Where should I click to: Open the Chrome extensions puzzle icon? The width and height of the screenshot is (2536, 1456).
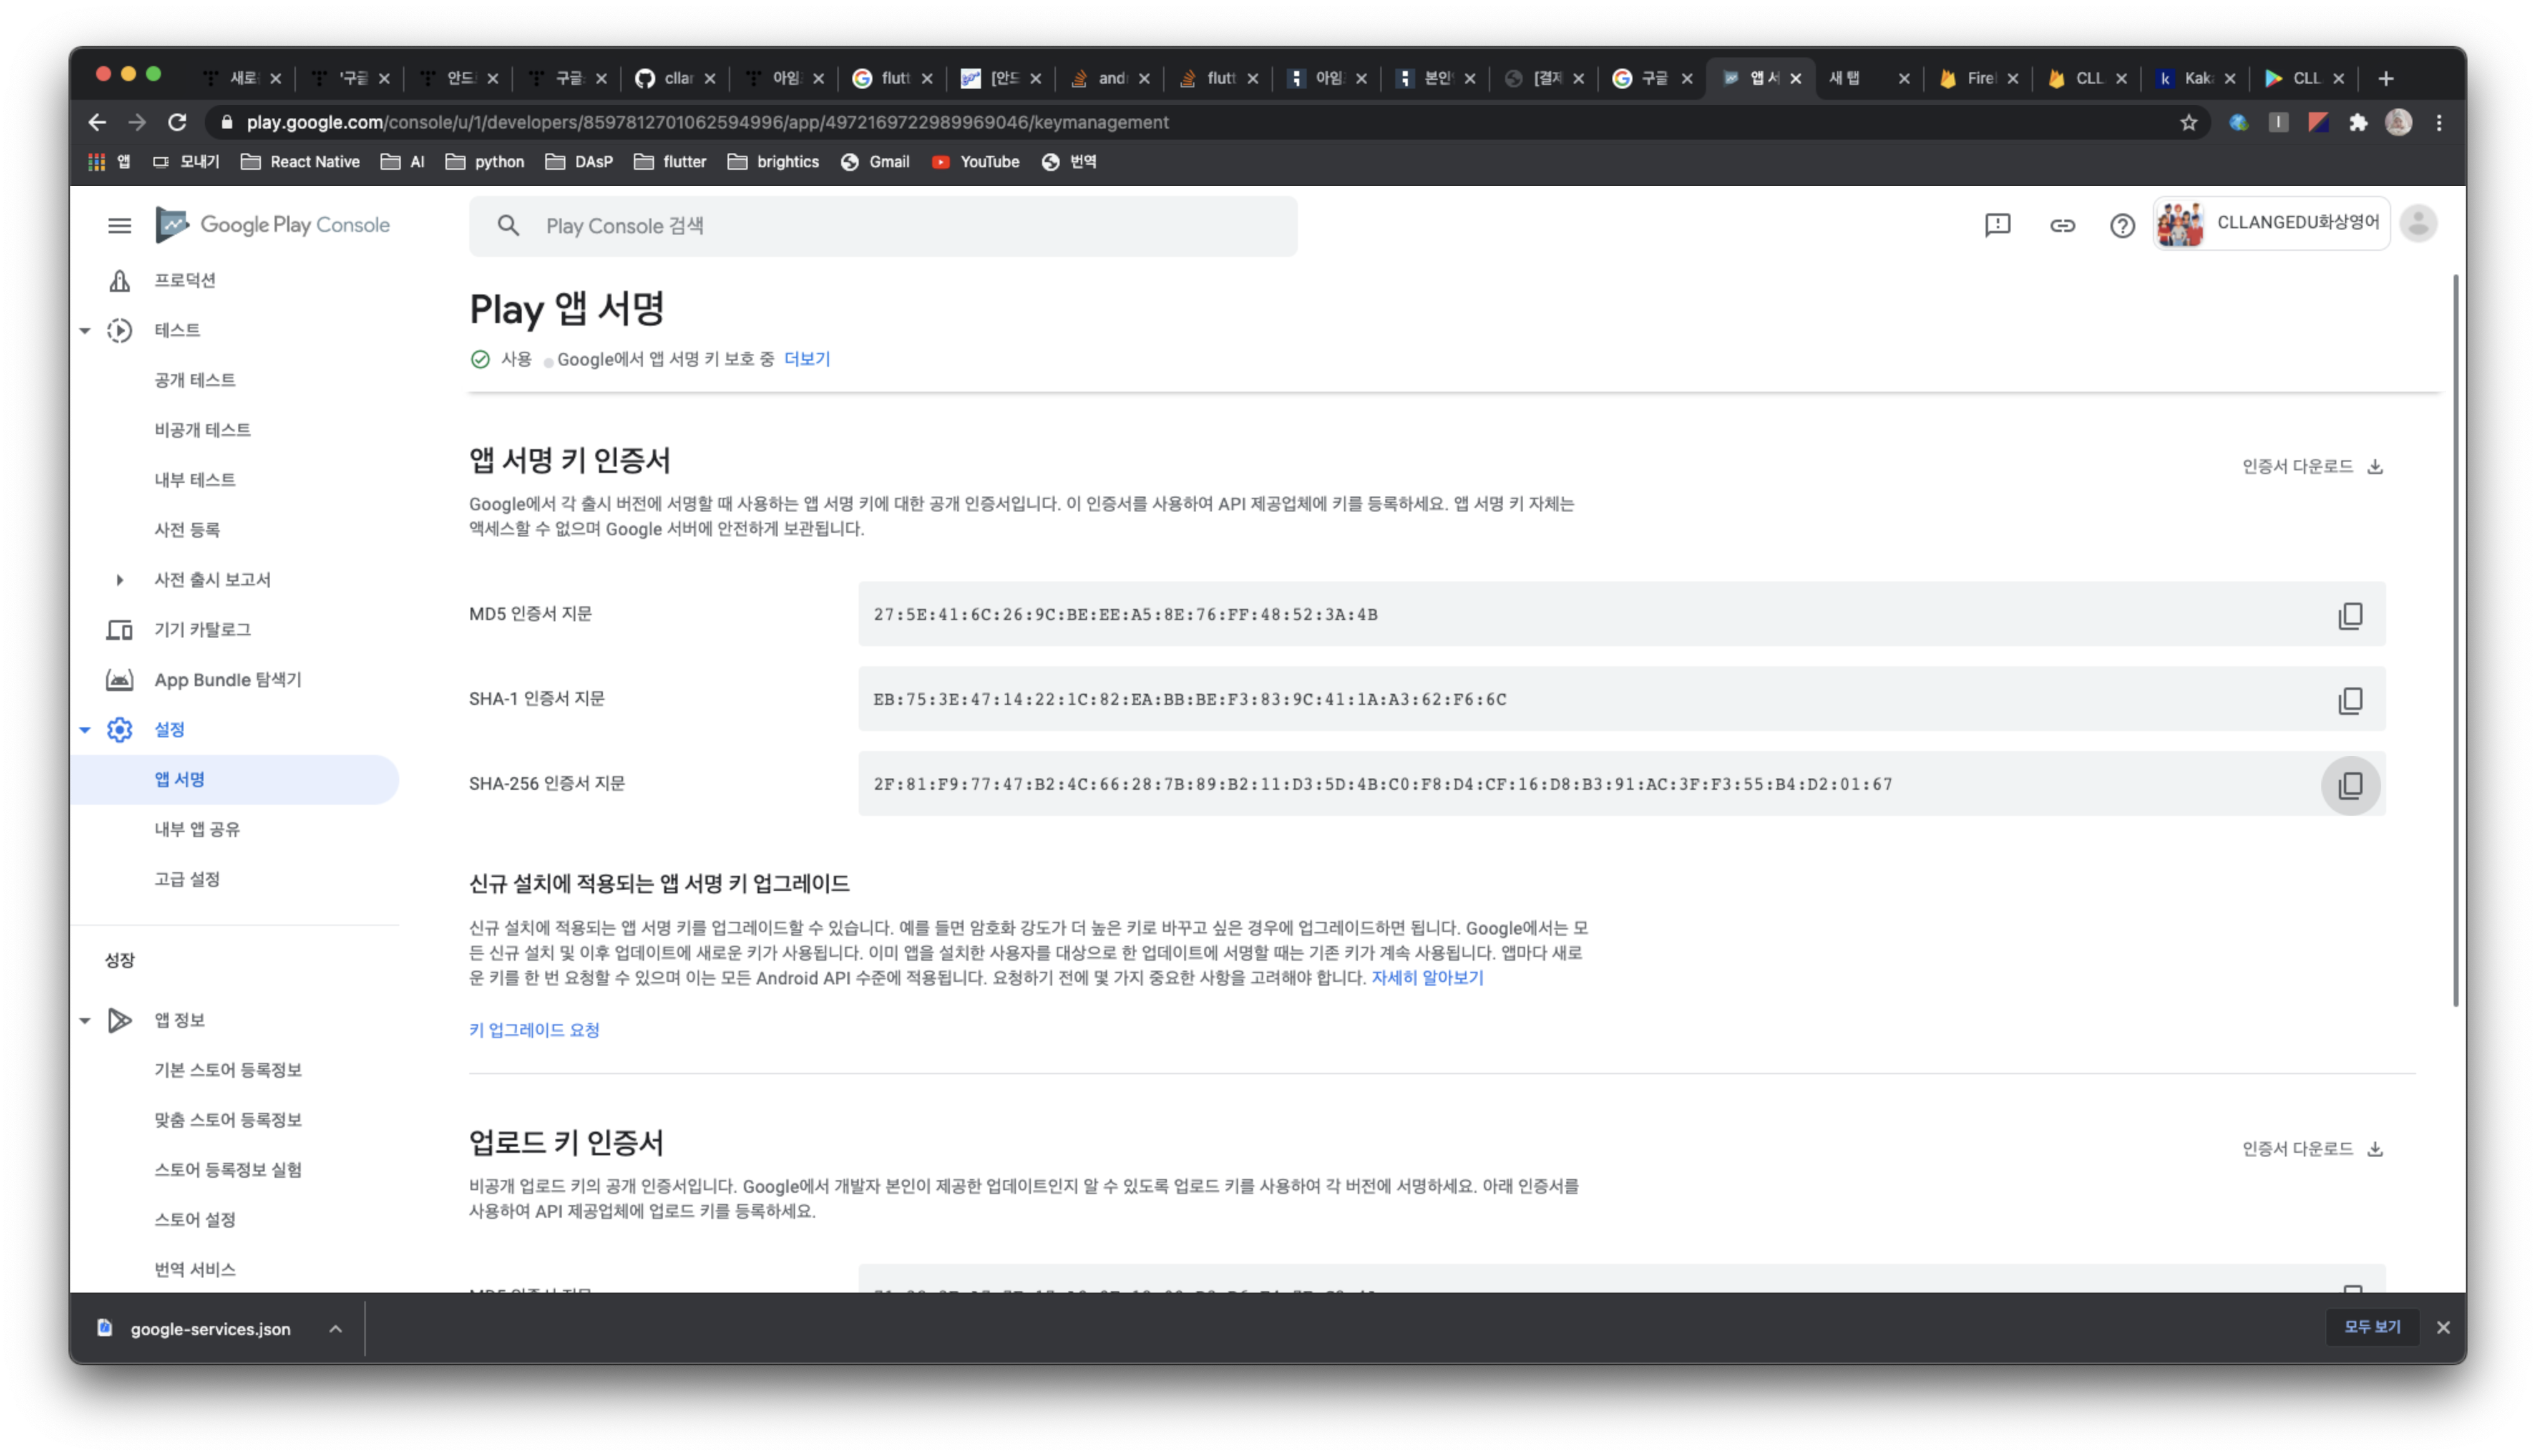pyautogui.click(x=2358, y=122)
